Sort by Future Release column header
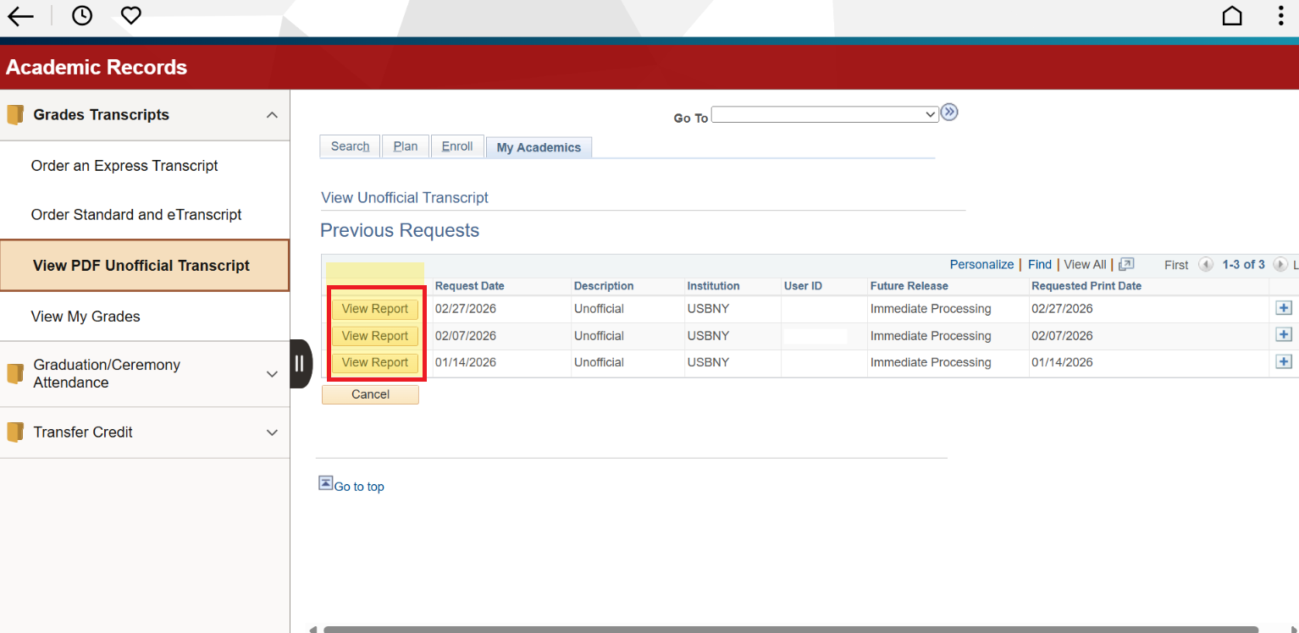Screen dimensions: 1299x633 tap(909, 286)
